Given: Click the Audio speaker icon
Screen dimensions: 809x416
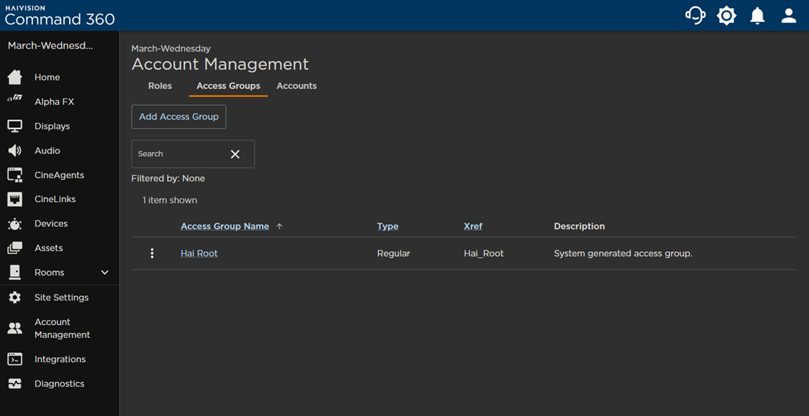Looking at the screenshot, I should point(15,151).
